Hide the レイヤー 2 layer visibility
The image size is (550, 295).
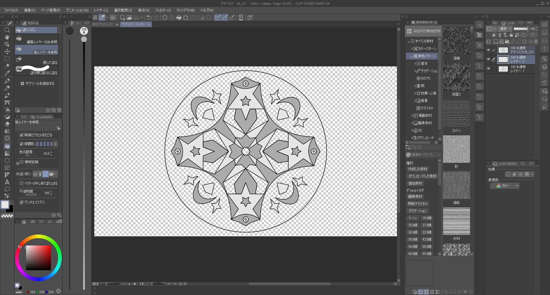488,60
